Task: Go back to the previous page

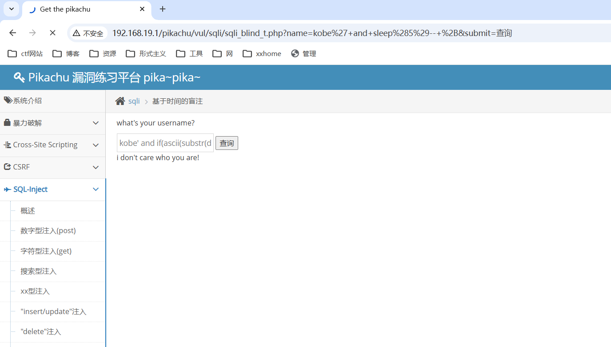Action: (12, 33)
